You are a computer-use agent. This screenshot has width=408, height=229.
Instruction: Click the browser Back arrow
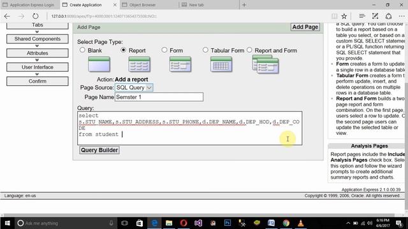coord(7,16)
